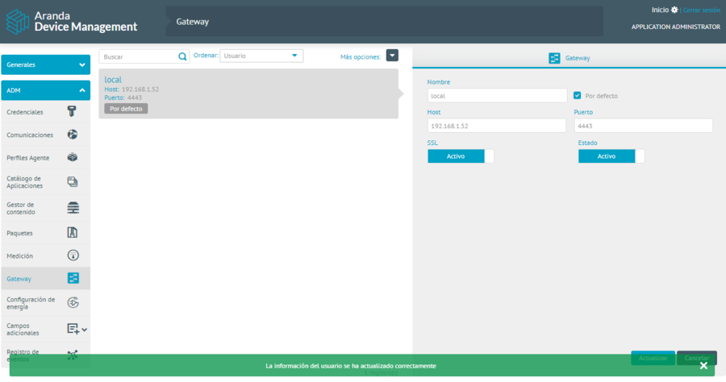Click the Medición gauge icon

click(x=73, y=255)
